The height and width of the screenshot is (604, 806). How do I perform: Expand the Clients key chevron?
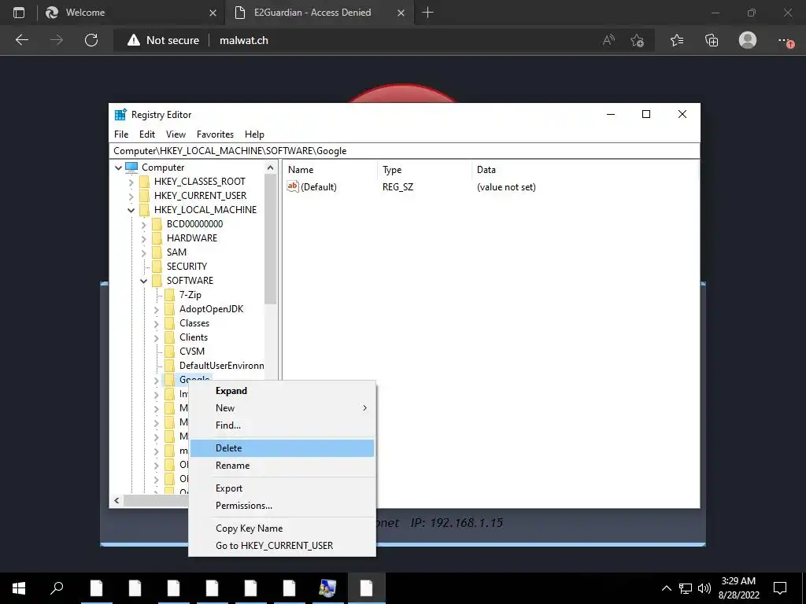[x=157, y=337]
